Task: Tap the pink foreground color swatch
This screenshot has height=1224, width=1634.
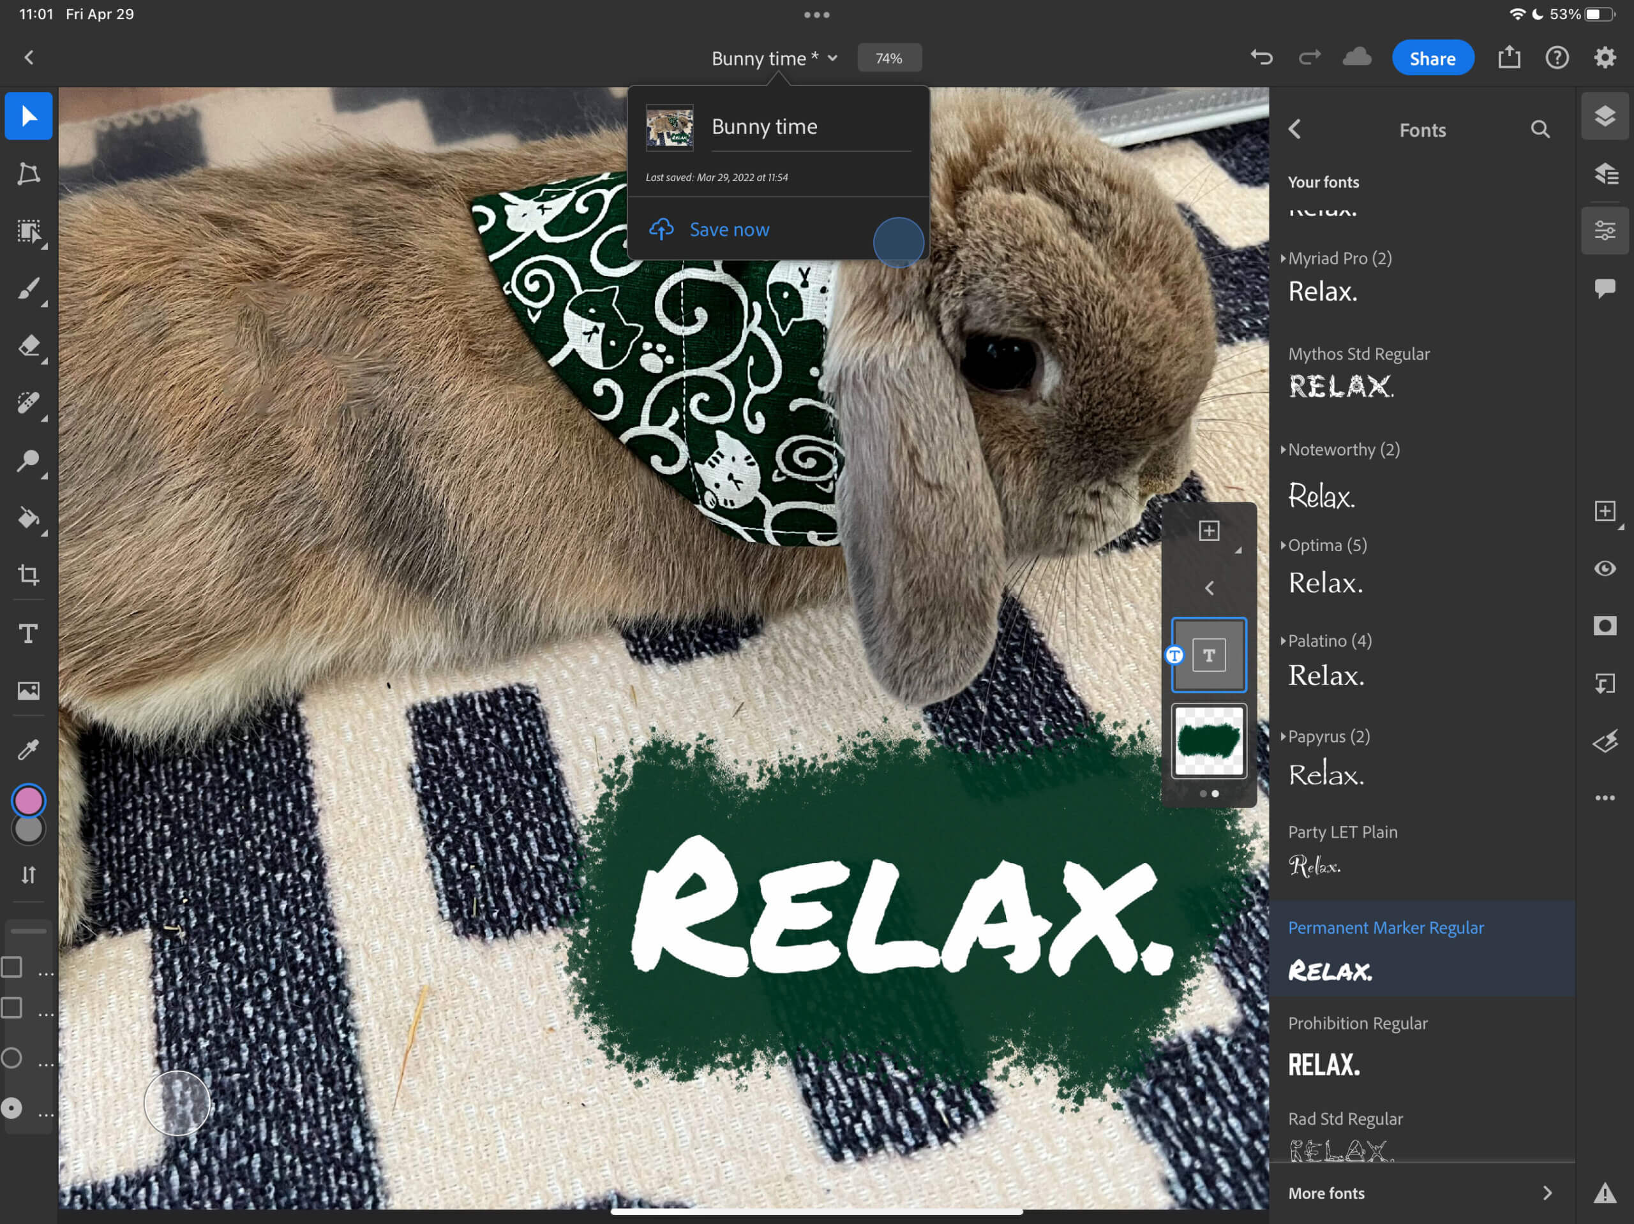Action: [28, 800]
